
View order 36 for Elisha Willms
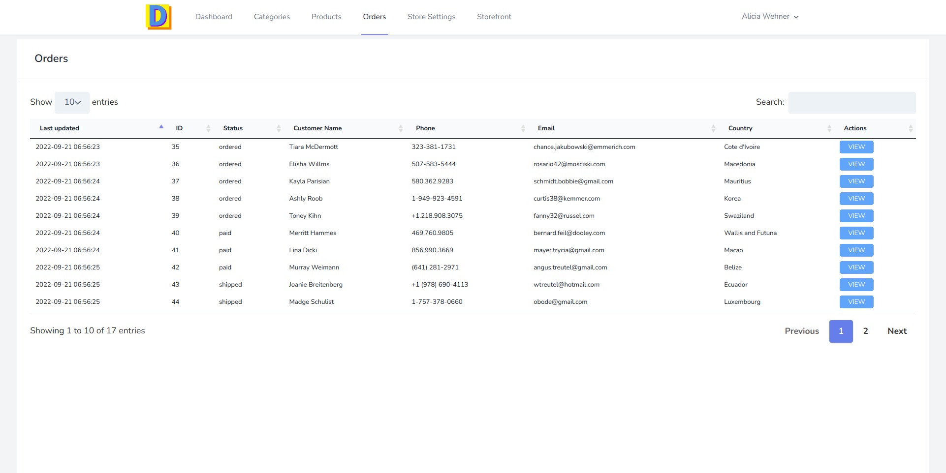(x=856, y=164)
